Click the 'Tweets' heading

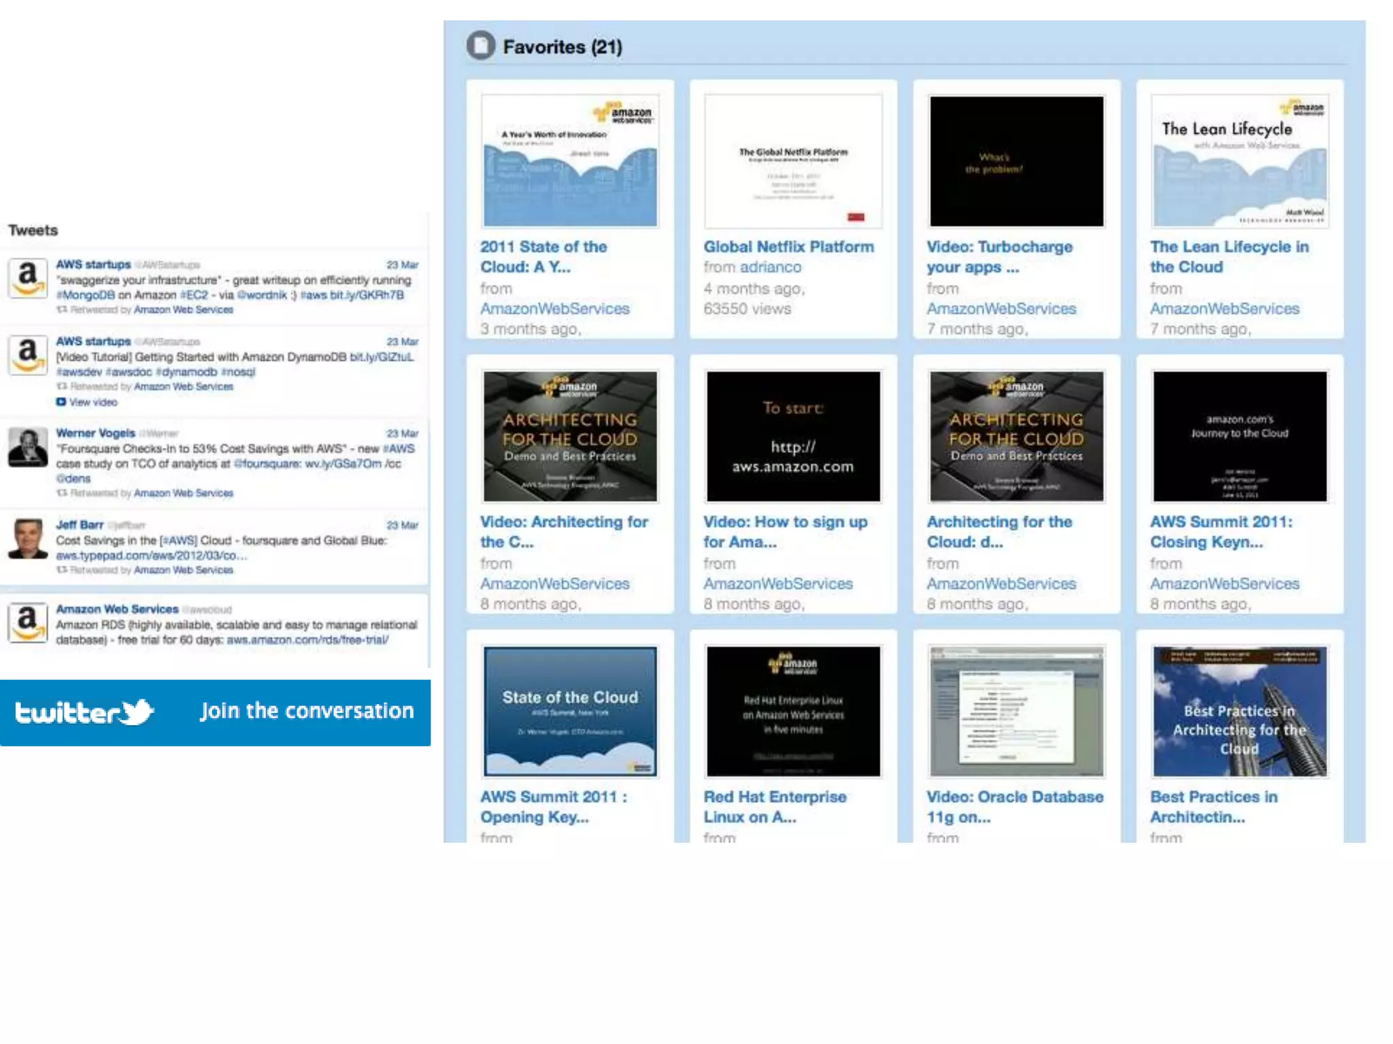click(33, 230)
